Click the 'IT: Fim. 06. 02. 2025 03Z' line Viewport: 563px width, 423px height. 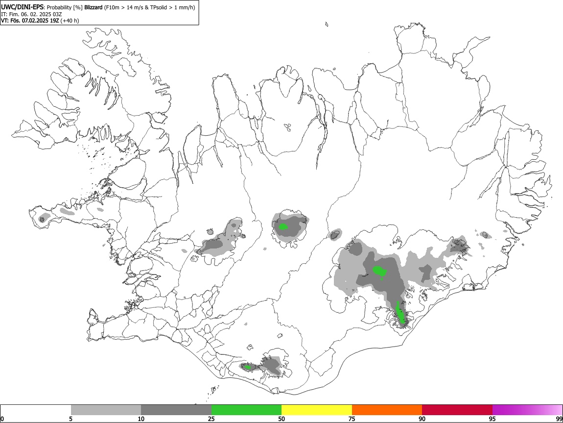[31, 14]
